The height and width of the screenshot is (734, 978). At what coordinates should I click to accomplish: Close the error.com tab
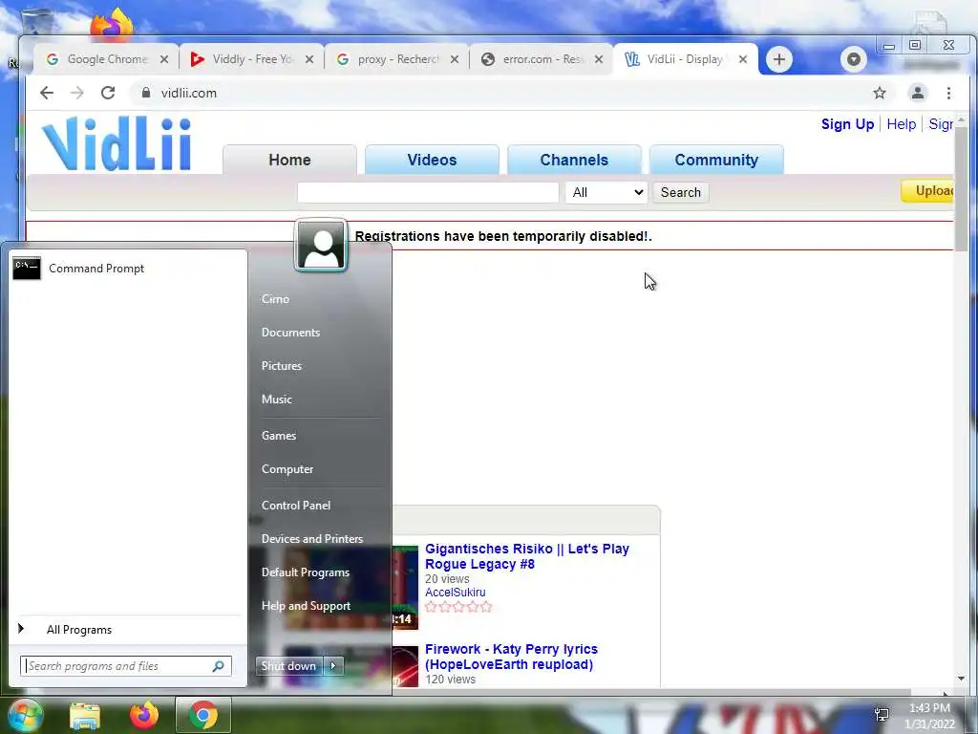click(599, 59)
